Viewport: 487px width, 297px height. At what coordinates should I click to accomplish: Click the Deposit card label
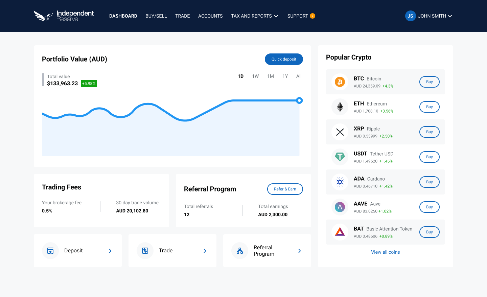pyautogui.click(x=73, y=251)
